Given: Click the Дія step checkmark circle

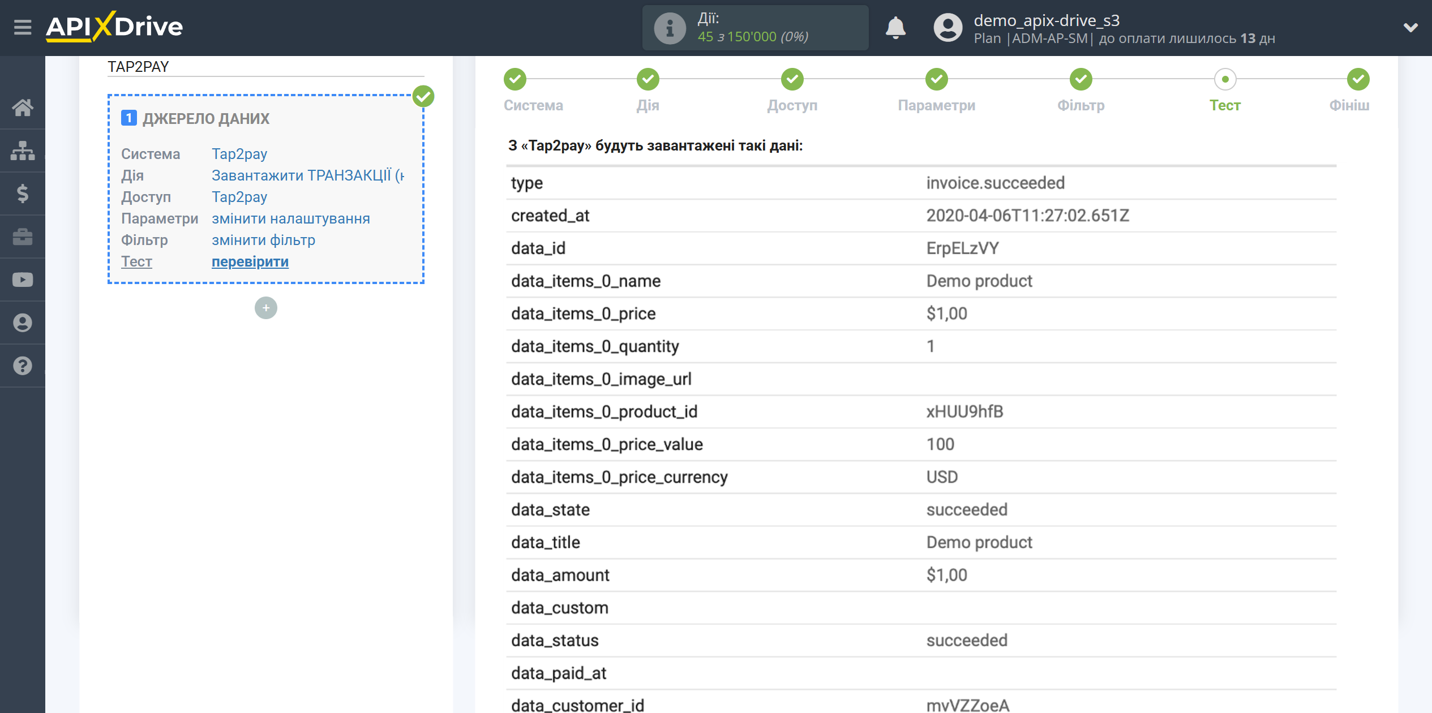Looking at the screenshot, I should [648, 79].
